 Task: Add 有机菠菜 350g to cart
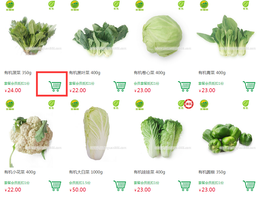(55, 86)
